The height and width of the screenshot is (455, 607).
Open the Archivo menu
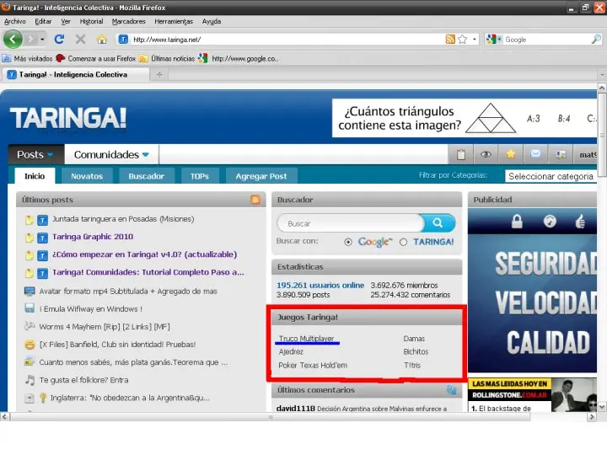(15, 21)
